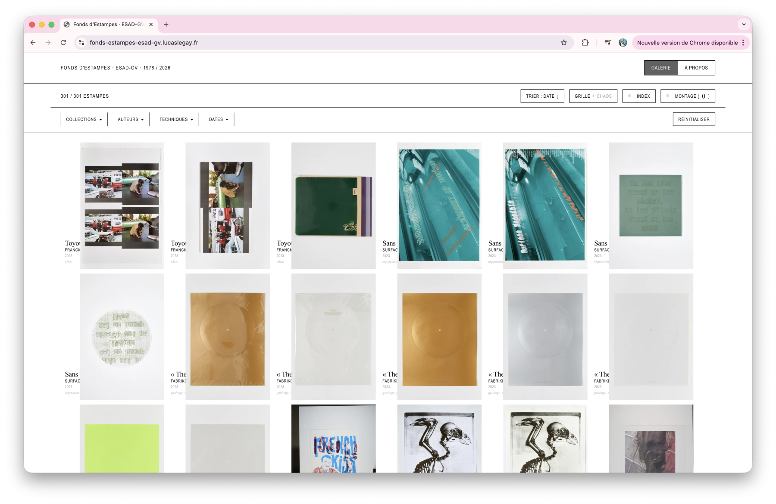Open the French Kiss poster print
Screen dimensions: 776x504
334,439
